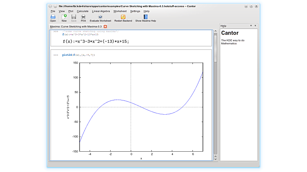Float the Help panel using its detach icon
This screenshot has width=307, height=172.
click(250, 26)
